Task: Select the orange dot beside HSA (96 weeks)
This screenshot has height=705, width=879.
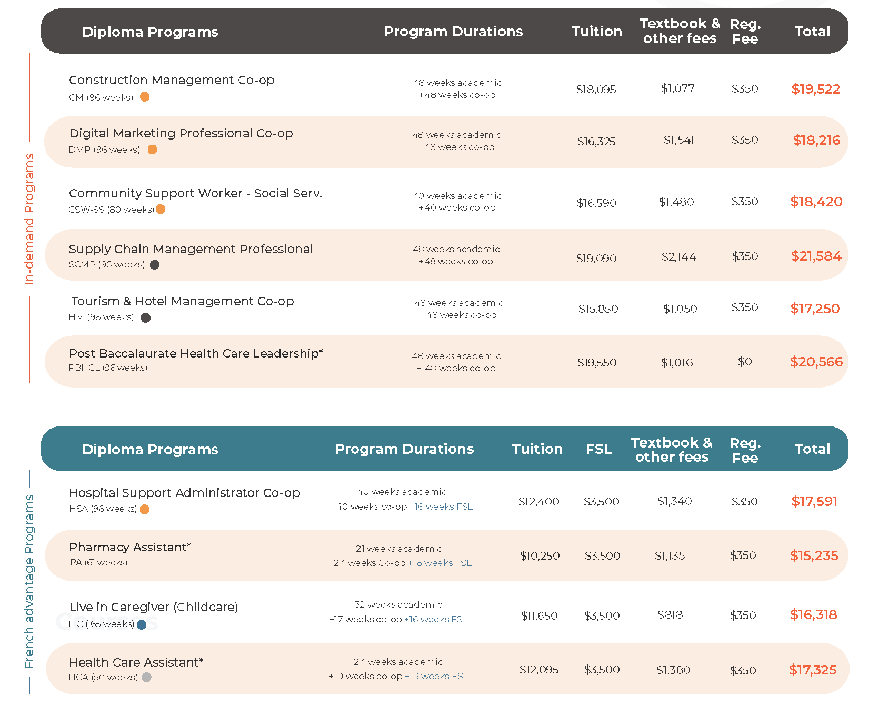Action: [x=145, y=509]
